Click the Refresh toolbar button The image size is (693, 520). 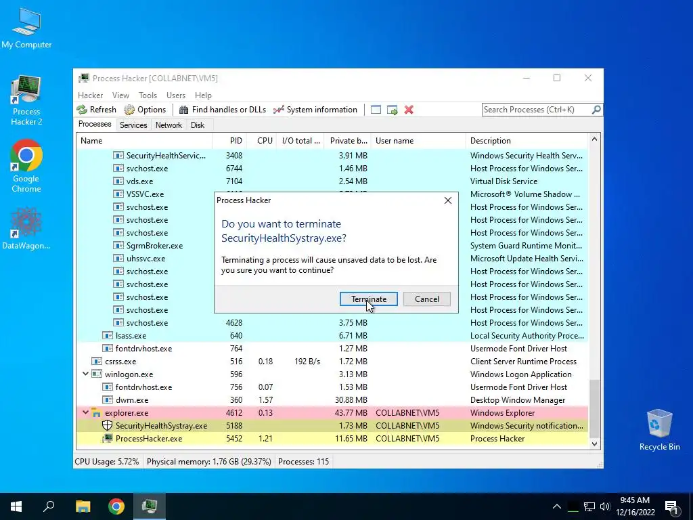click(97, 110)
